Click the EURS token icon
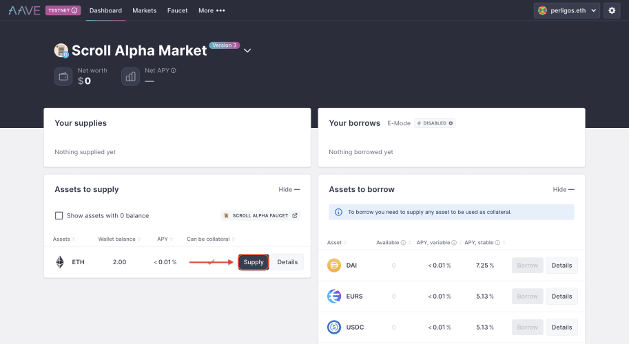Screen dimensions: 629x344 pos(334,297)
